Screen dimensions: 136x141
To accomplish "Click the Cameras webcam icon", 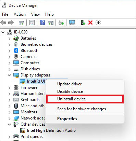I will coord(16,57).
